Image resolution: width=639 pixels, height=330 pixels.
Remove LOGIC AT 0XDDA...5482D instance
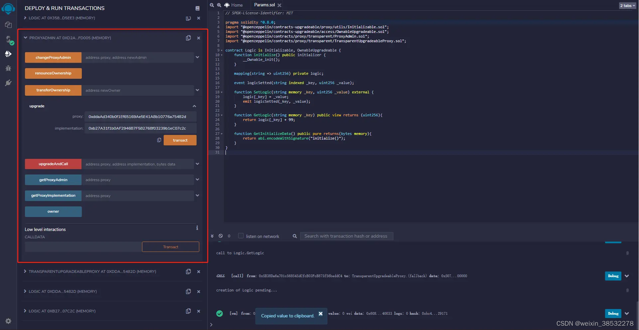[199, 291]
